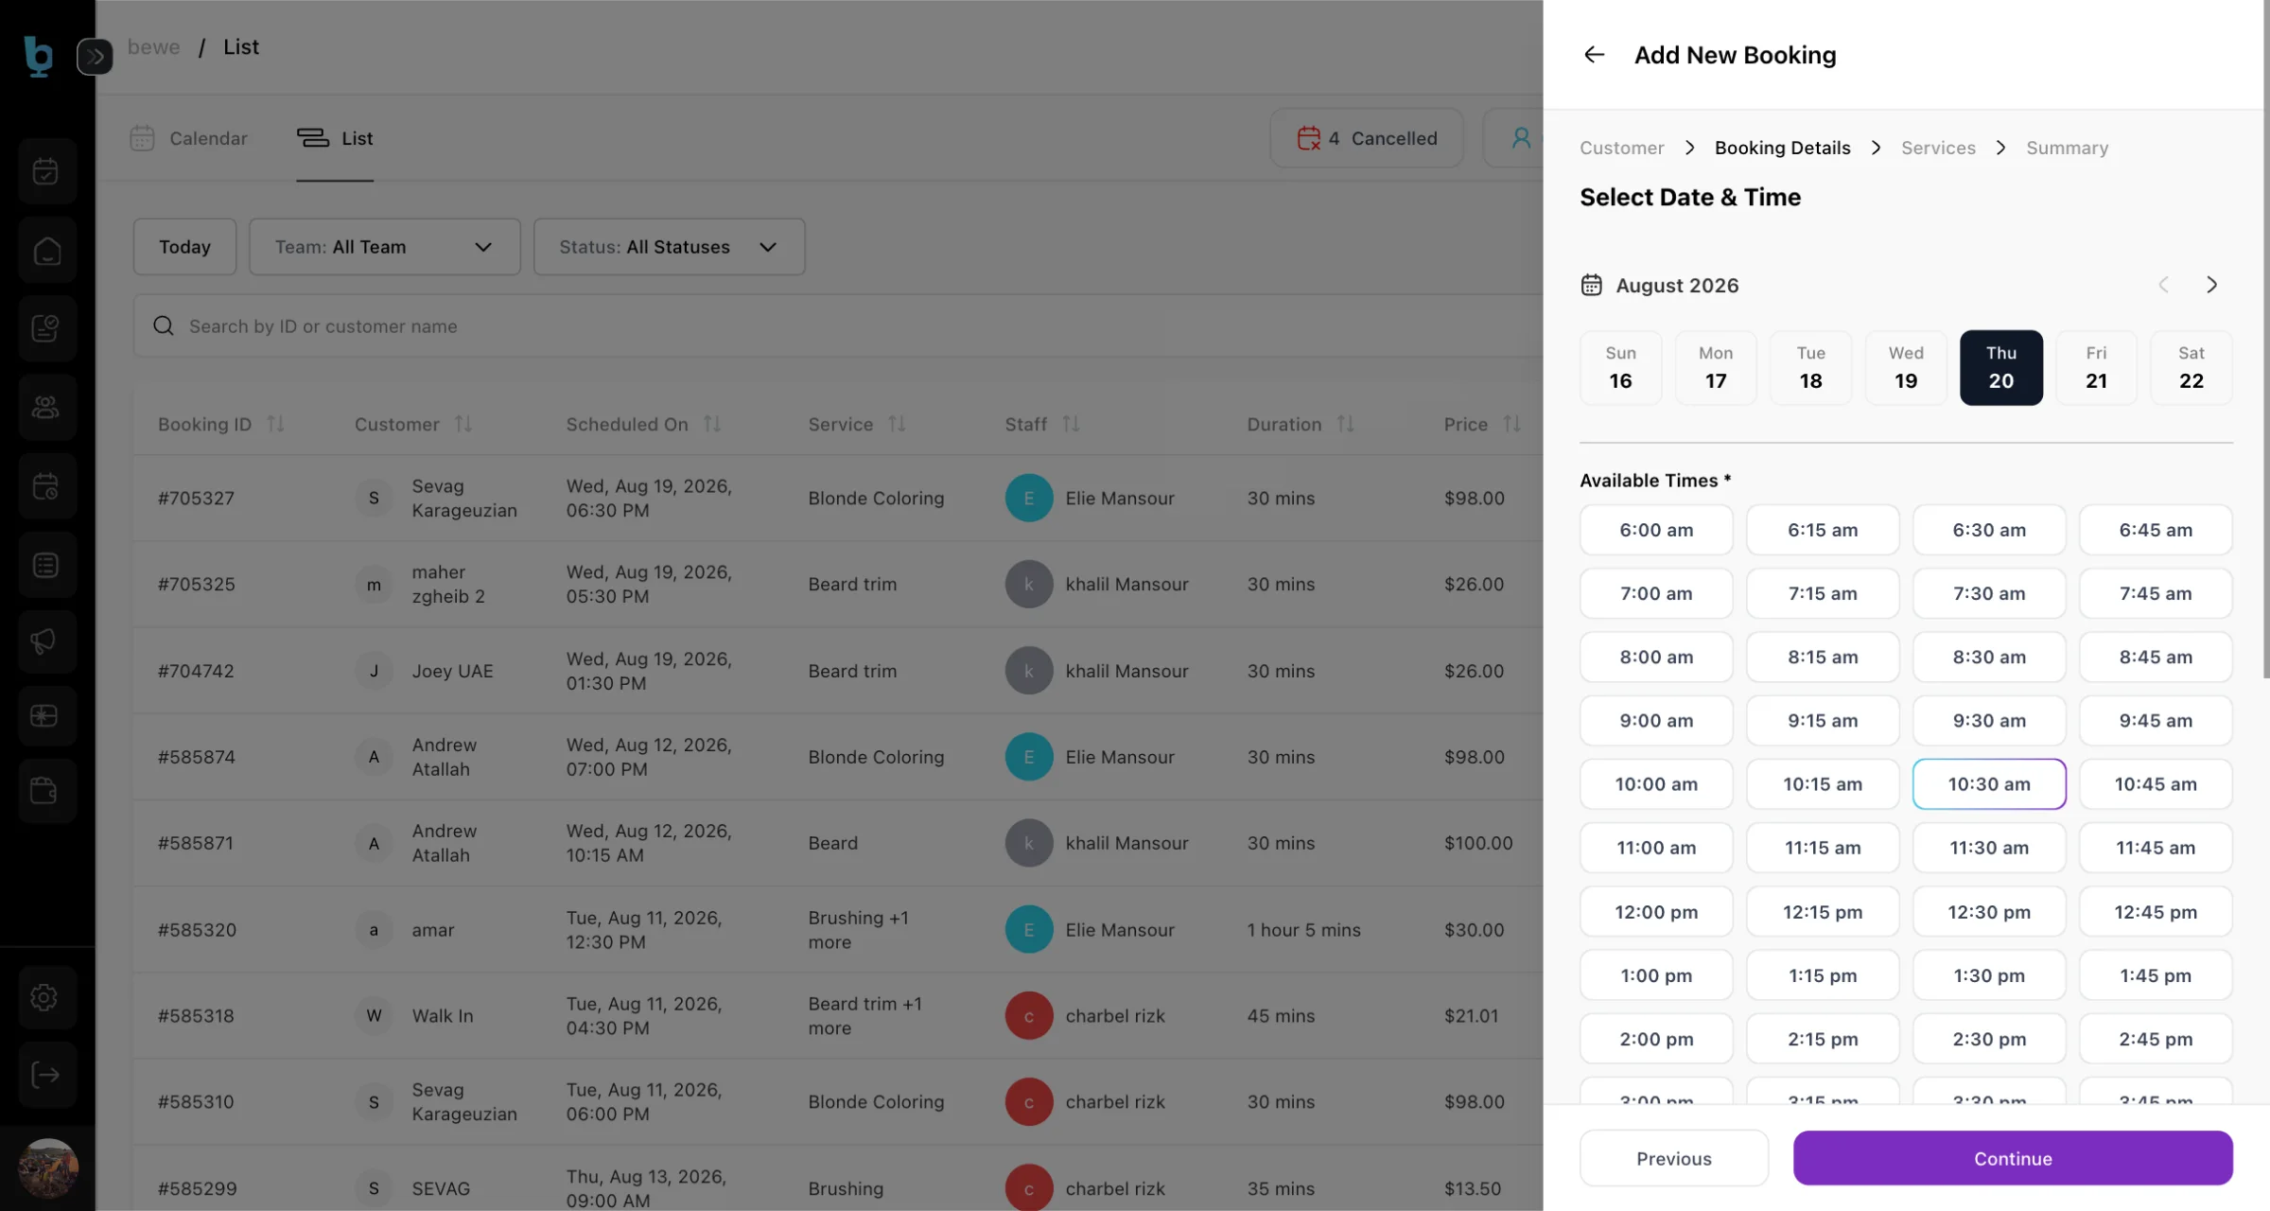This screenshot has width=2270, height=1211.
Task: Click the Continue button
Action: 2013,1158
